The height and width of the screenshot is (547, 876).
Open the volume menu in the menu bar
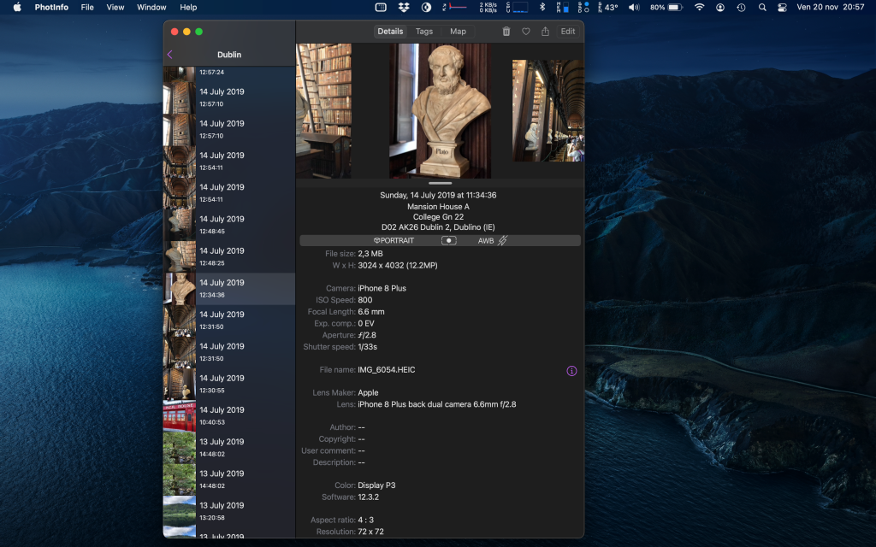click(633, 7)
